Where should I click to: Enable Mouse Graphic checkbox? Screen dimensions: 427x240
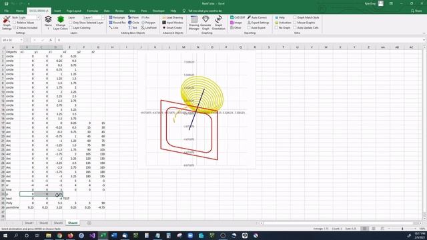295,23
